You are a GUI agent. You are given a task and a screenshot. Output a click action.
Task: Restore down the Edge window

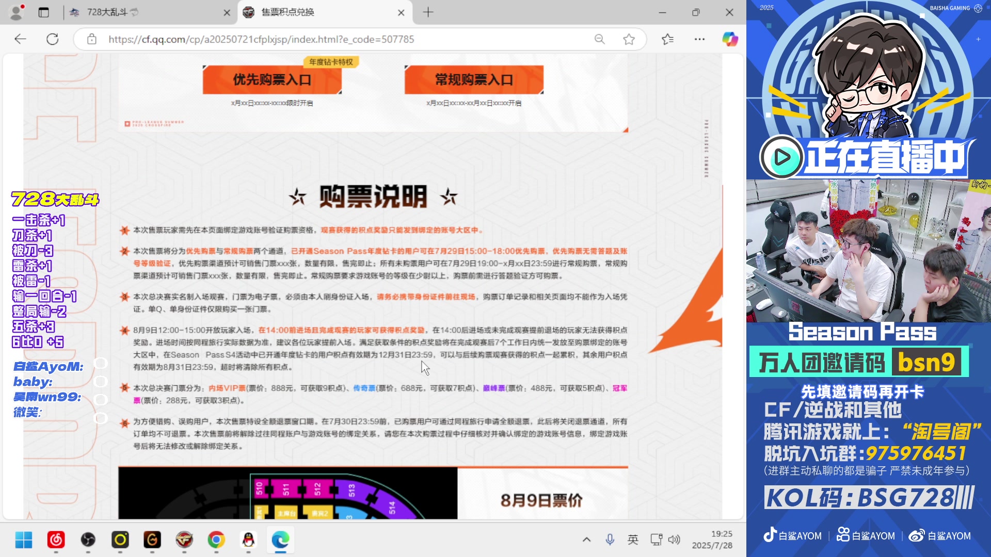pyautogui.click(x=696, y=12)
